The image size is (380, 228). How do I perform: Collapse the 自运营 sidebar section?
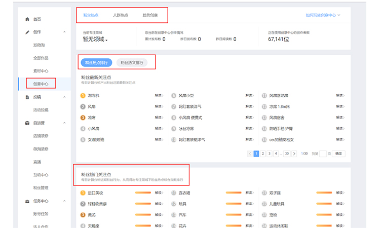(x=64, y=123)
